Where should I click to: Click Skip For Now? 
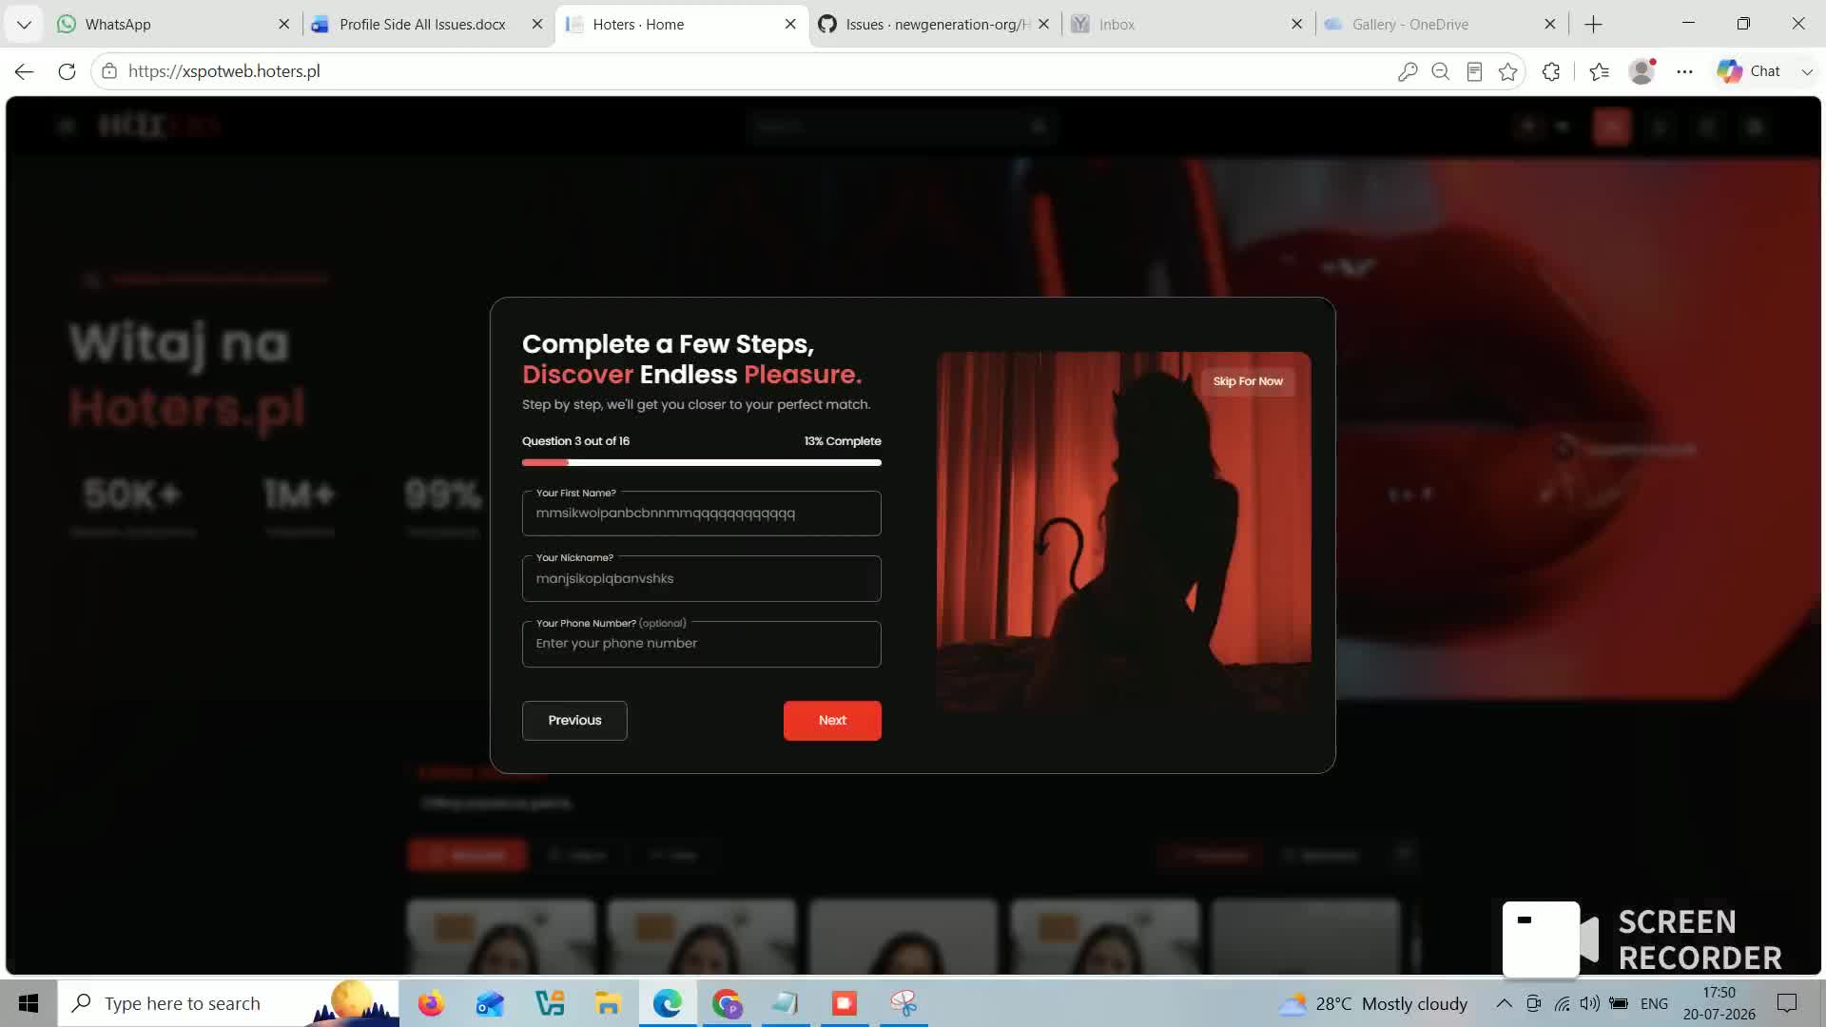[1248, 381]
